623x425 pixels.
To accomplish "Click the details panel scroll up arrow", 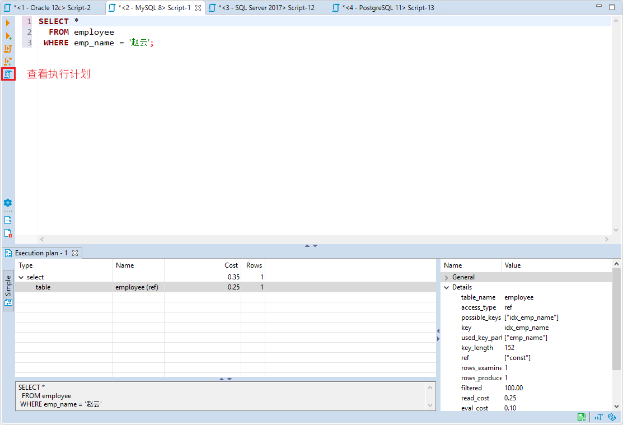I will (x=617, y=264).
